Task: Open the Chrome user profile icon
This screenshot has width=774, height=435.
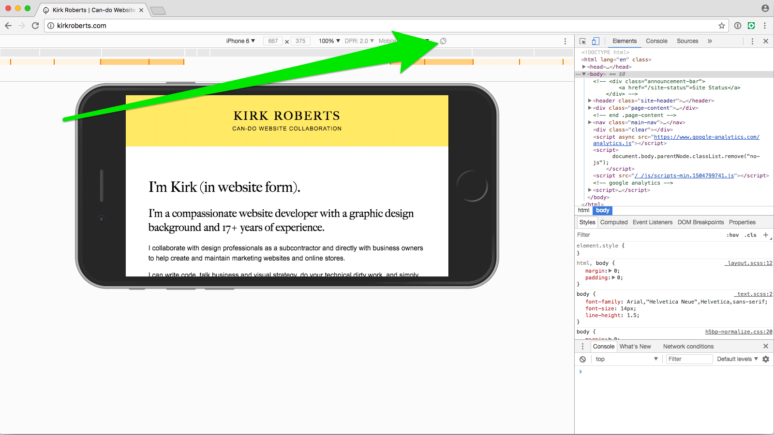Action: tap(765, 8)
